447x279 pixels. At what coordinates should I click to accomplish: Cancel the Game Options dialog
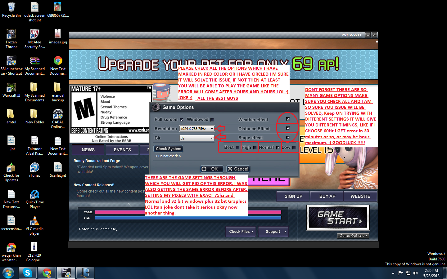pos(238,169)
